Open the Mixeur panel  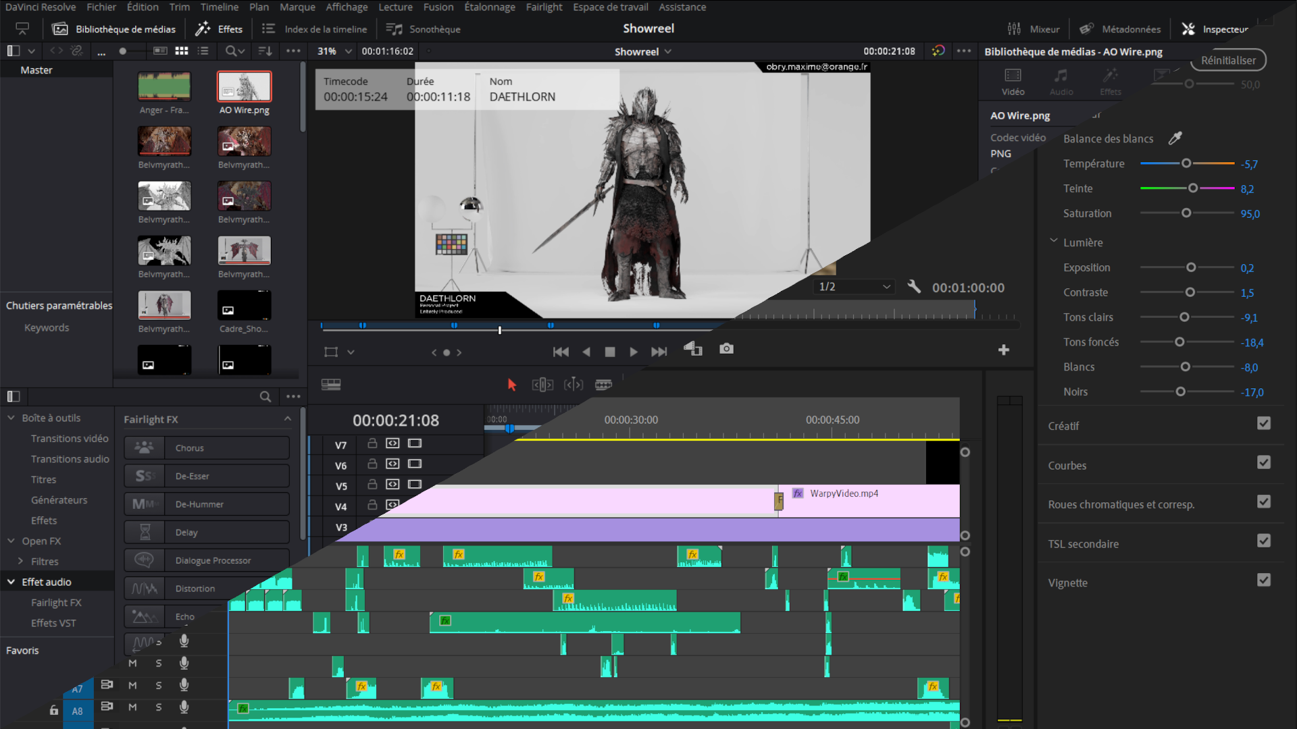(1034, 29)
